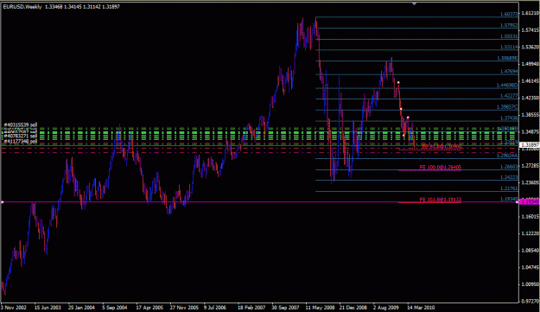540x312 pixels.
Task: Click the 1.08540 price axis value
Action: click(530, 251)
